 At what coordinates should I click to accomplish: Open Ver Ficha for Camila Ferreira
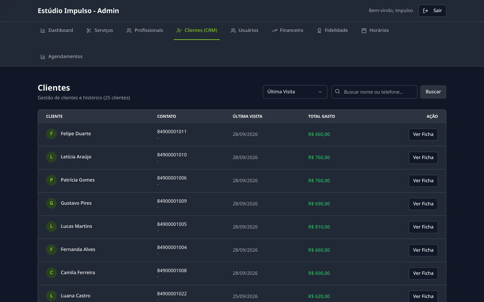pos(423,273)
